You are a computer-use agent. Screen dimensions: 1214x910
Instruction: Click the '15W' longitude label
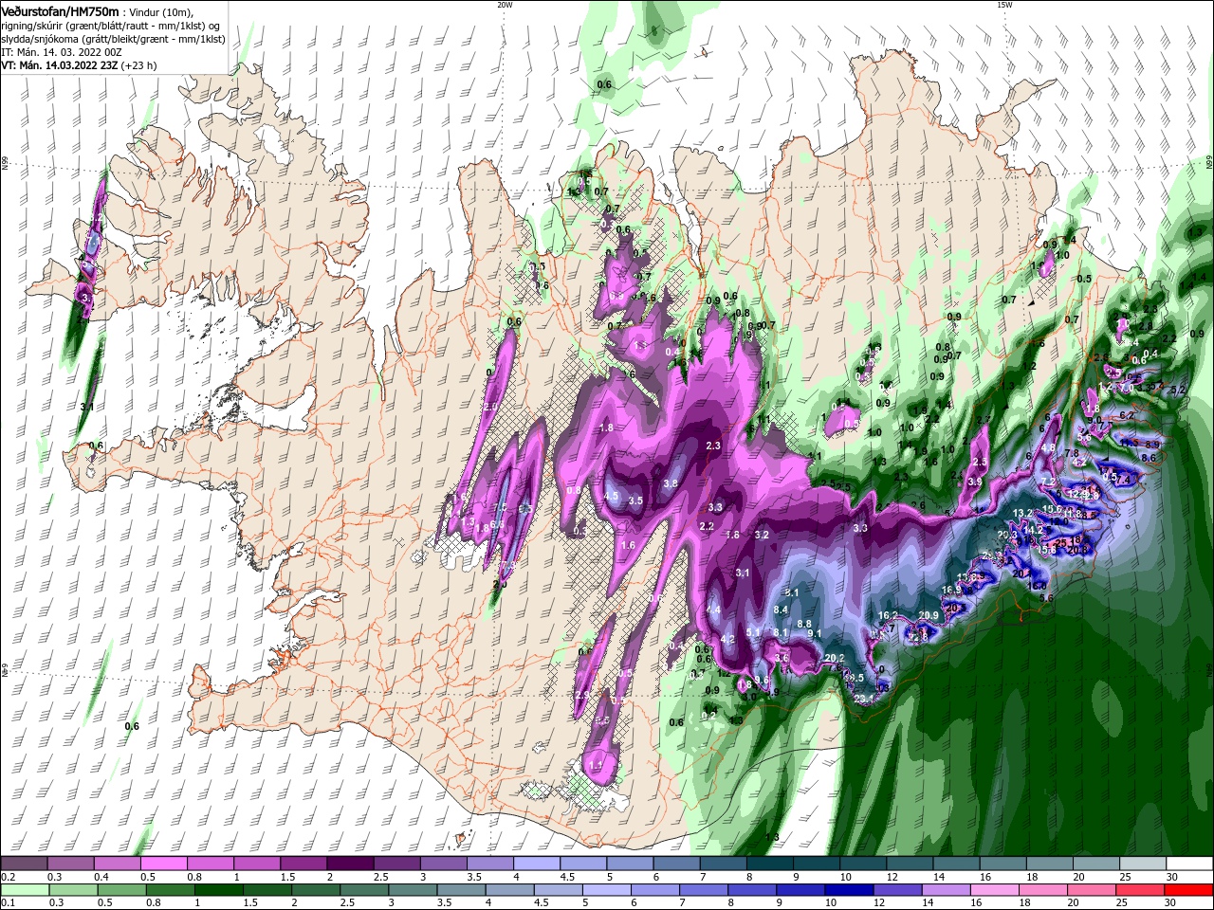(x=1004, y=4)
